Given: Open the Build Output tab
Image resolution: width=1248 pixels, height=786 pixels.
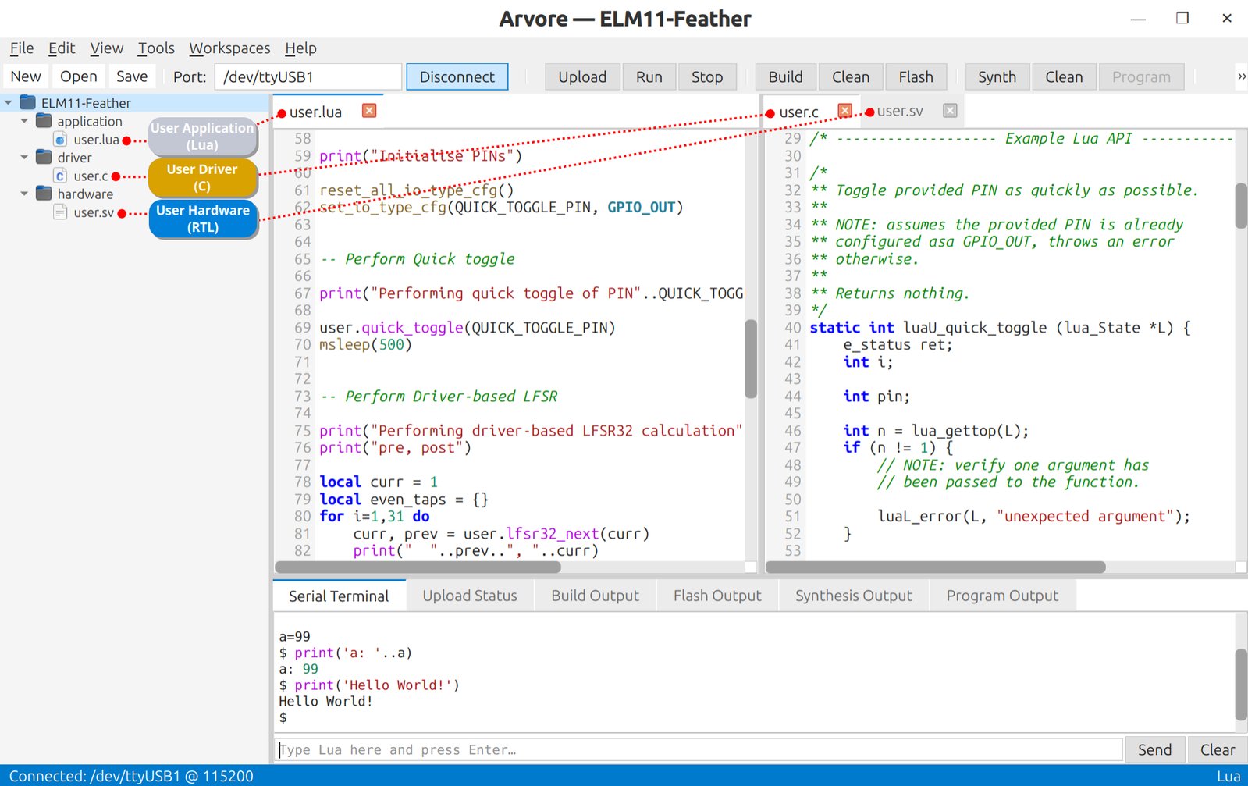Looking at the screenshot, I should [x=596, y=596].
